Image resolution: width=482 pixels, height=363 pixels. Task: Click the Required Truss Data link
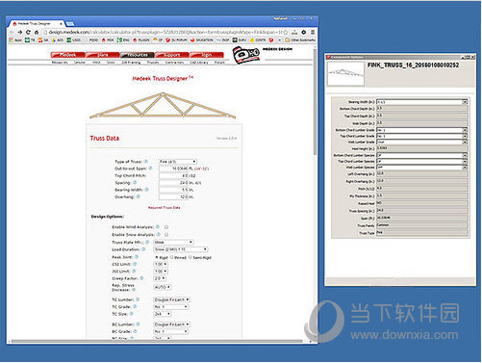coord(165,208)
